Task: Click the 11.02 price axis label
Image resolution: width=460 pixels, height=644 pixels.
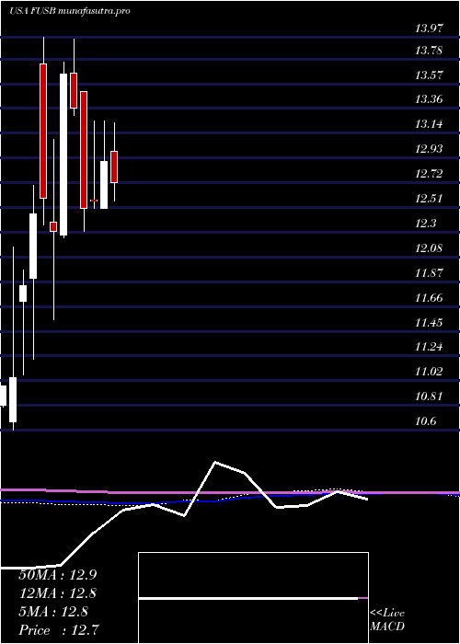Action: 430,372
